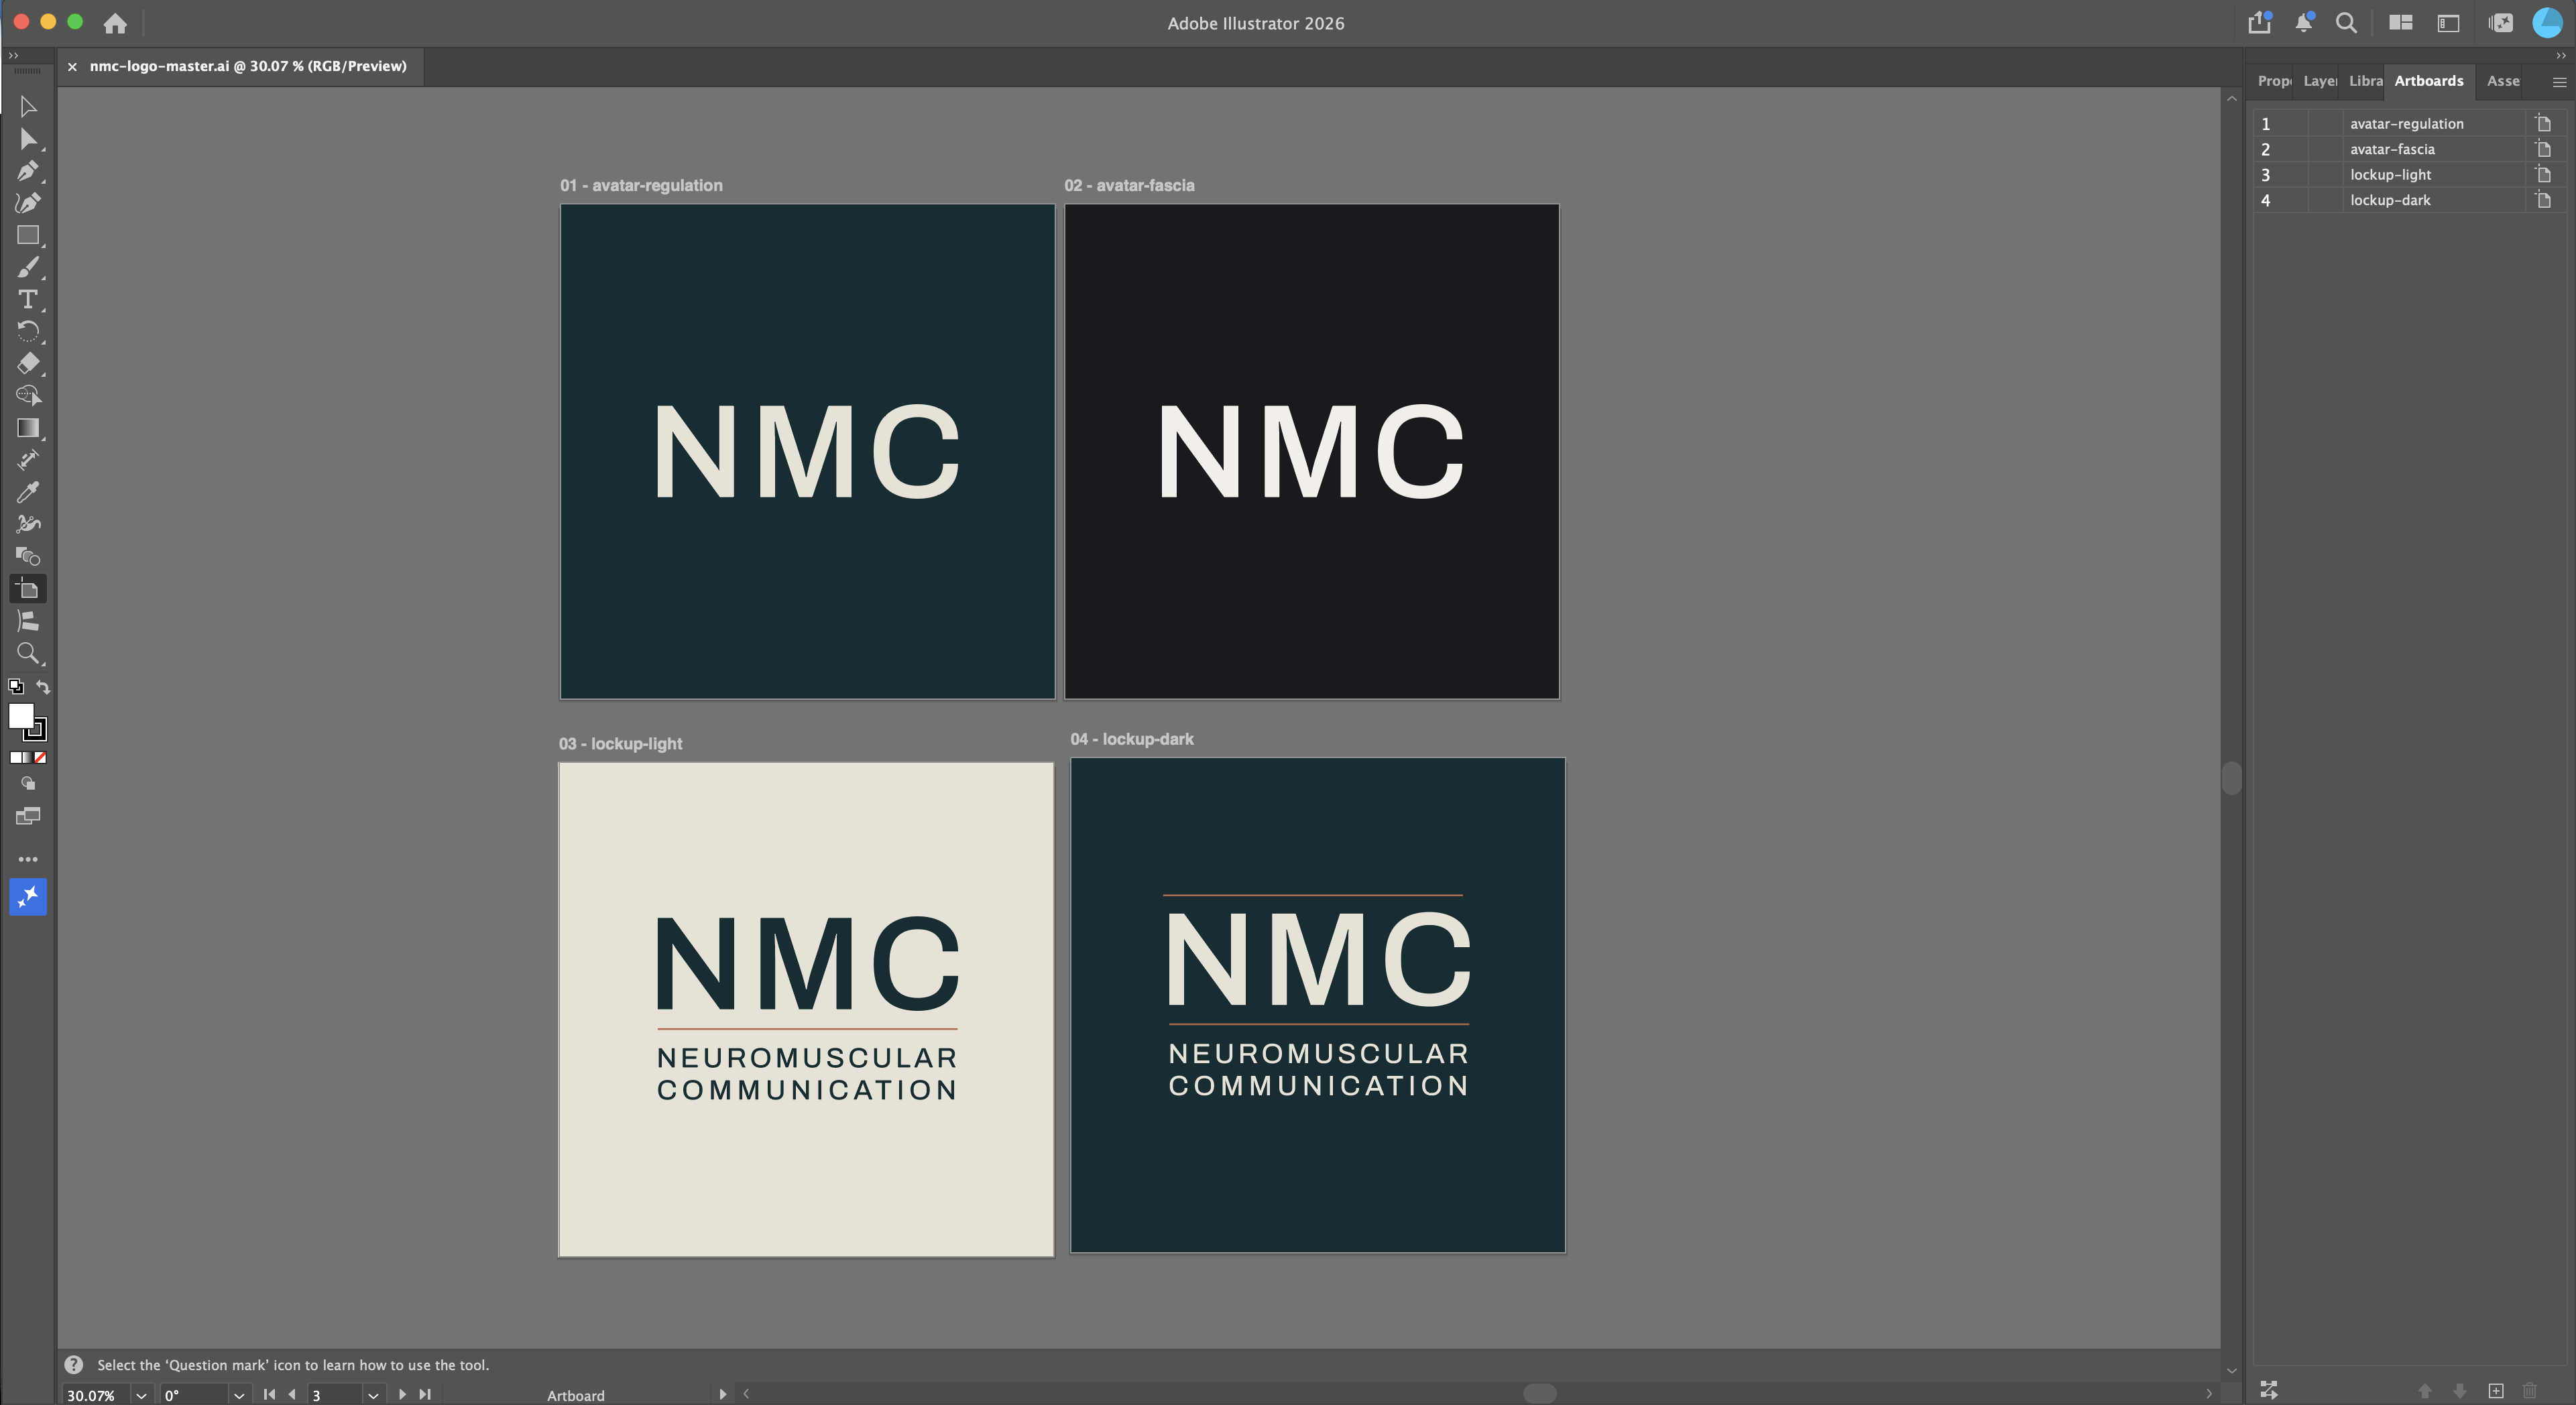Select the Curvature tool
Image resolution: width=2576 pixels, height=1405 pixels.
[28, 203]
